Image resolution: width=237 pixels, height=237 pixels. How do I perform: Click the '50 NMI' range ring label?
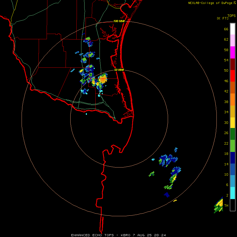point(119,70)
